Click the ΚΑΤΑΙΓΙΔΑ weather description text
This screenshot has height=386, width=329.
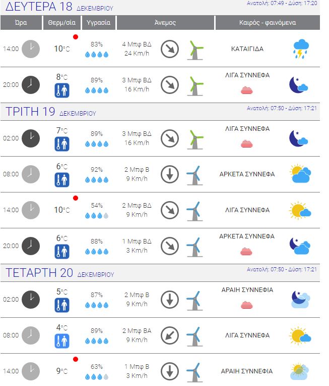pos(247,49)
